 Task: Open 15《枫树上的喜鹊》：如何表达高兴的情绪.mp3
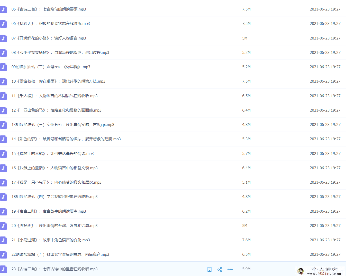coord(53,154)
